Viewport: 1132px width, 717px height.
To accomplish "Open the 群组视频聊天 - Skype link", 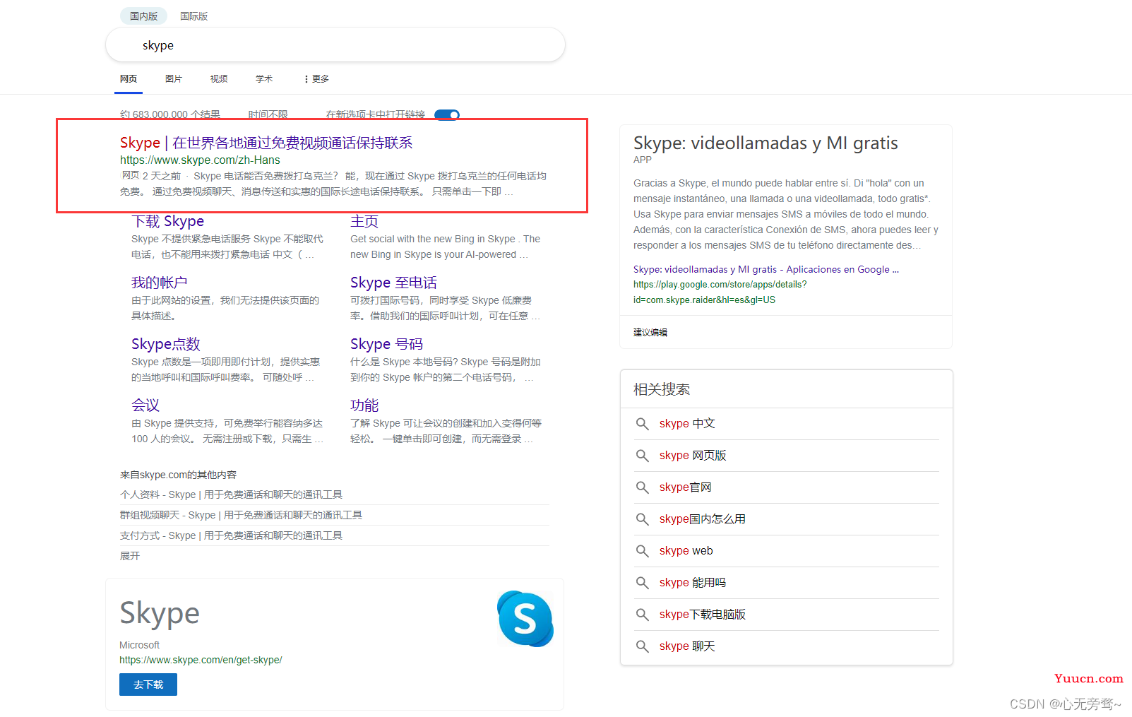I will click(x=241, y=515).
